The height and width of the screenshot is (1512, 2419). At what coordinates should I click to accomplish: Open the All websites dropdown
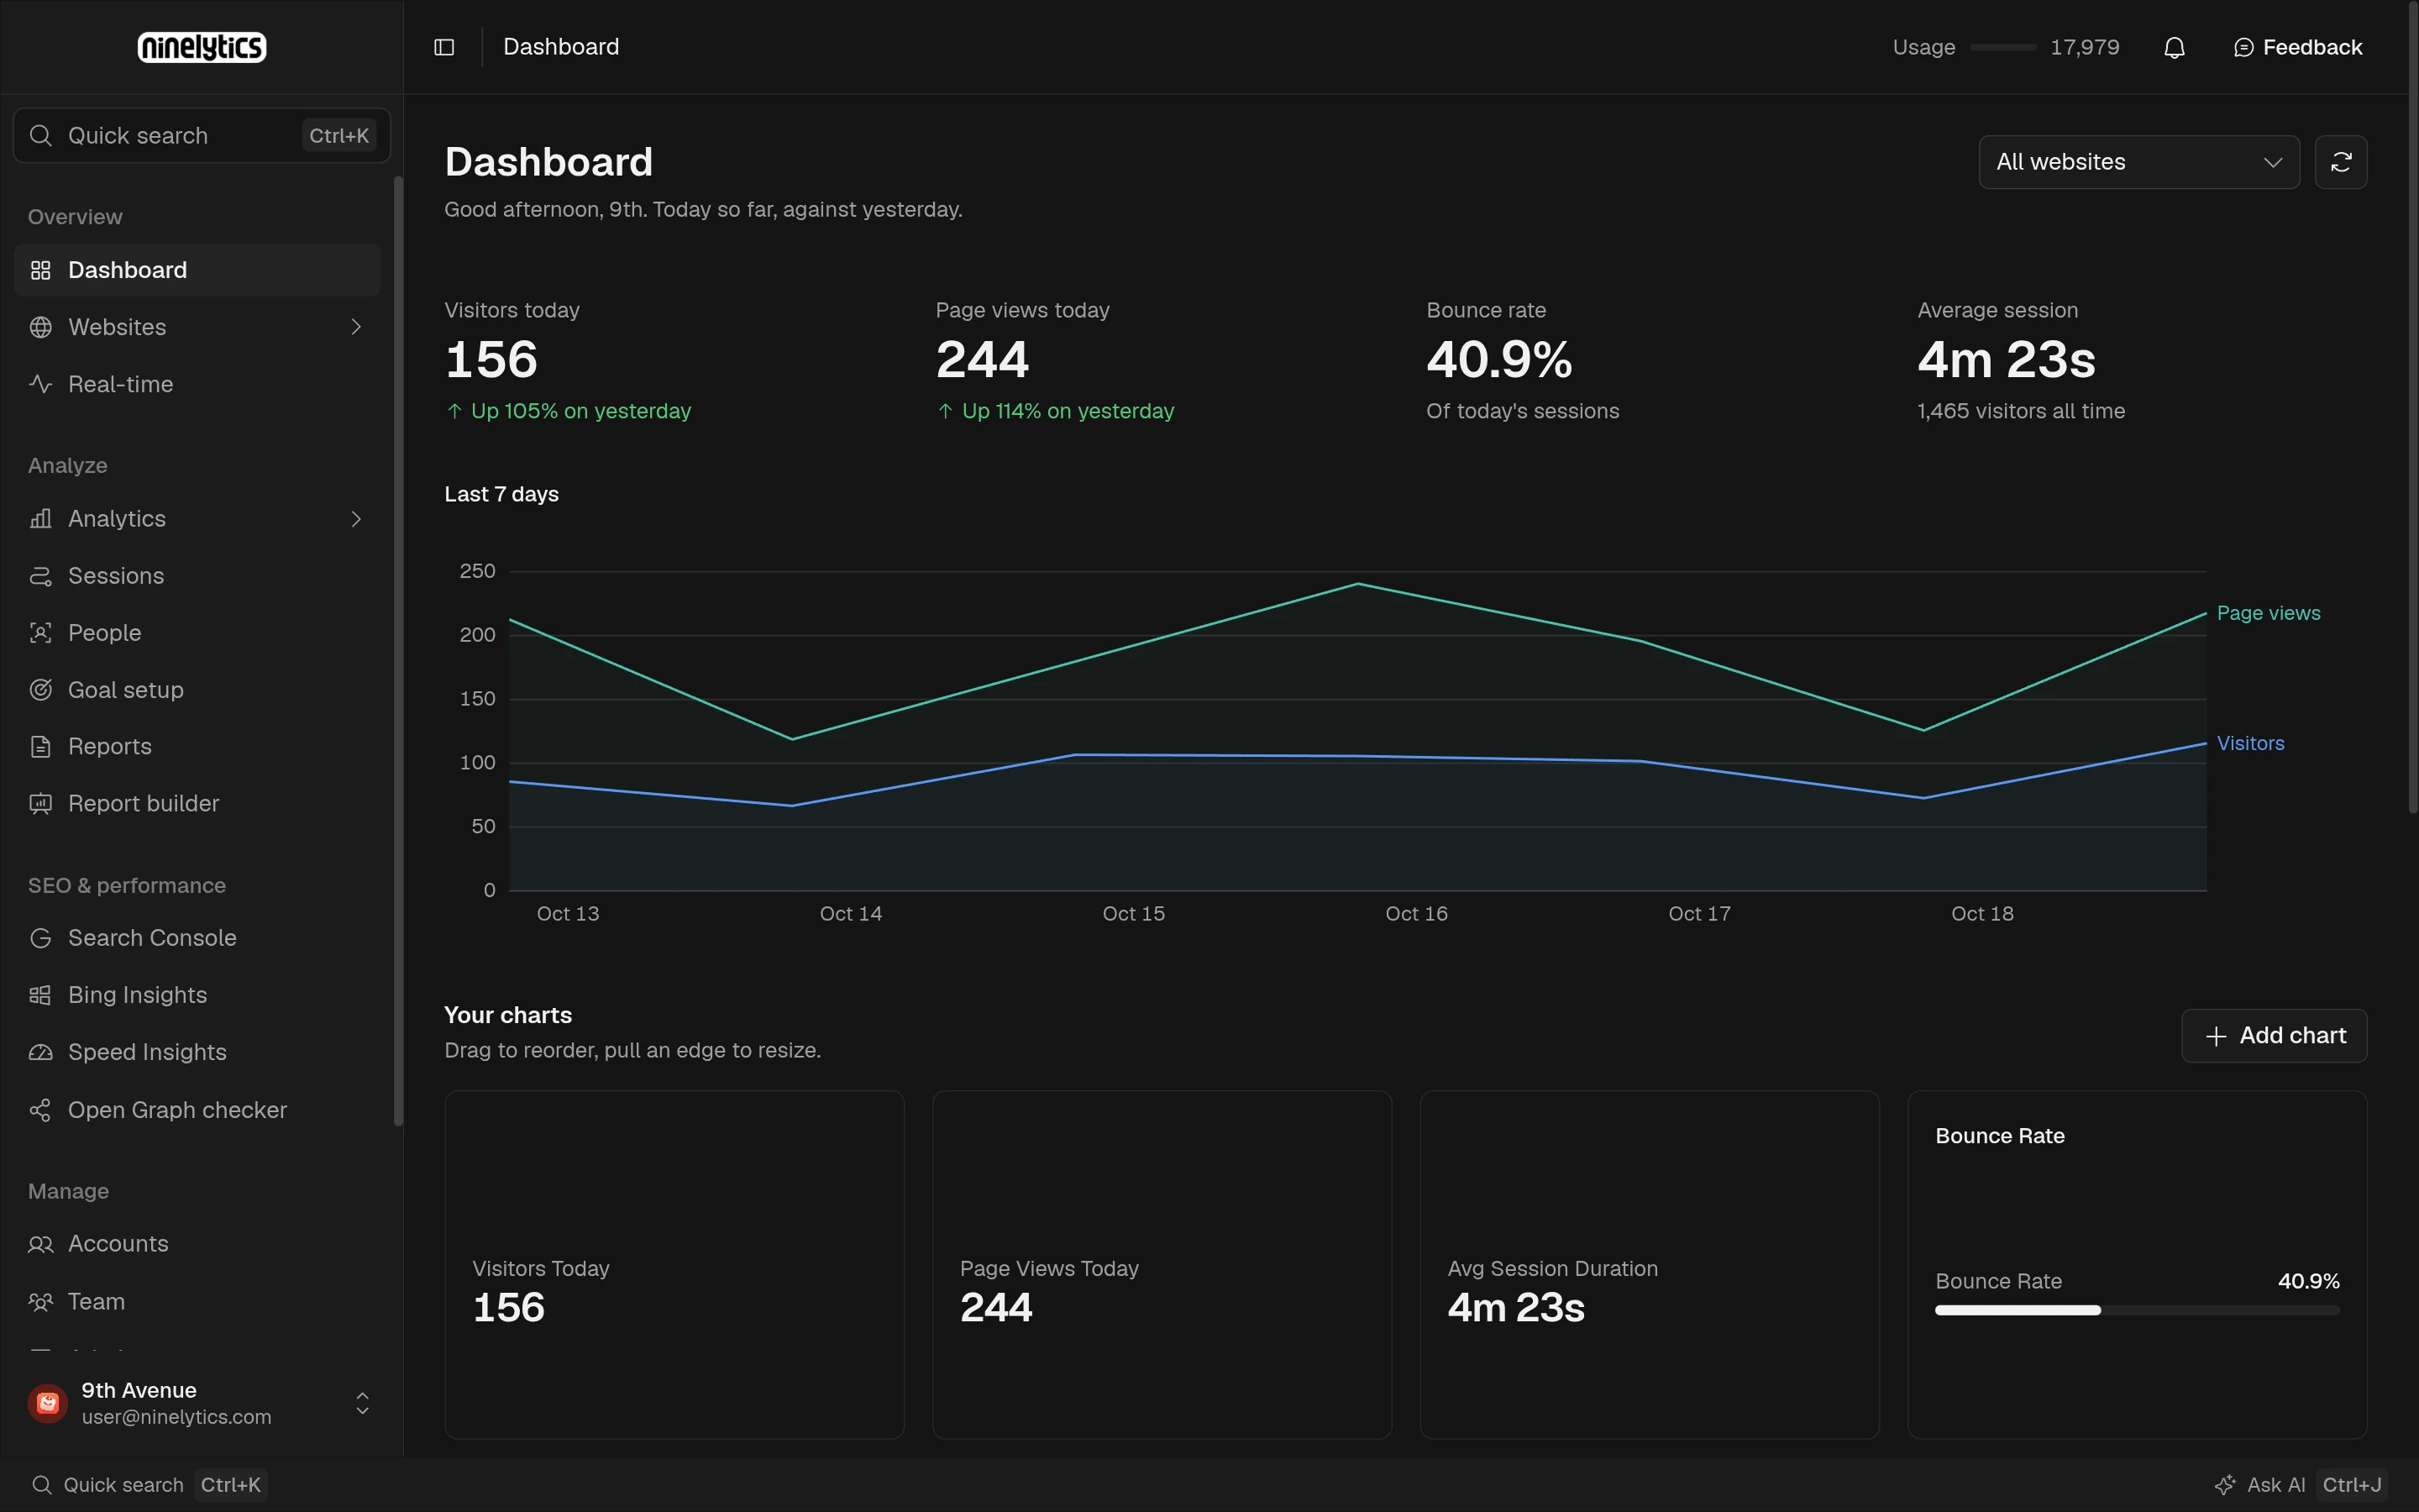pos(2139,162)
